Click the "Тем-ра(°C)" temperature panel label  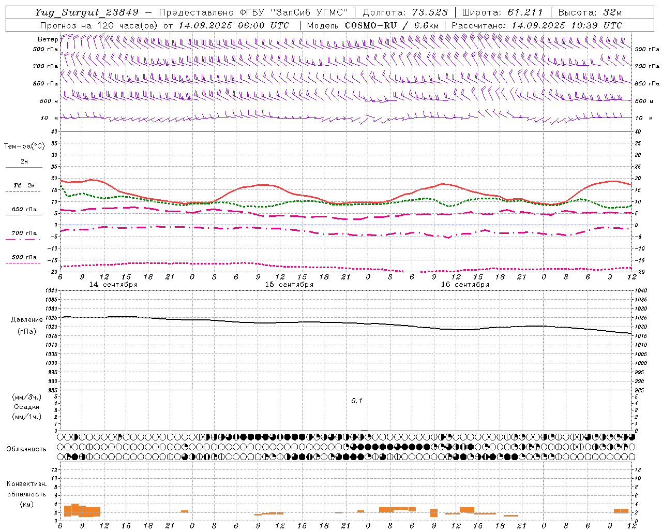24,146
